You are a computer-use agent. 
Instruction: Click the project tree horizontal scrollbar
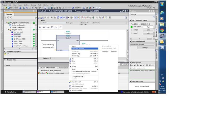pyautogui.click(x=19, y=49)
